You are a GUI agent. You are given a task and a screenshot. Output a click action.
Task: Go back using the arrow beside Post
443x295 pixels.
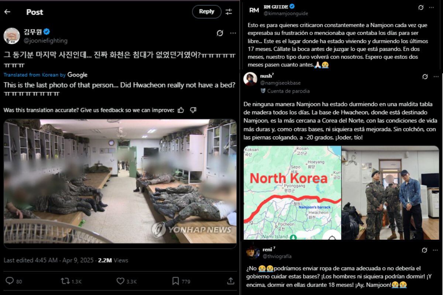[7, 12]
